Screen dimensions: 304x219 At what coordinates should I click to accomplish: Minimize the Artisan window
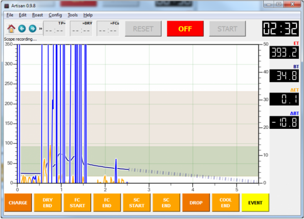click(269, 4)
